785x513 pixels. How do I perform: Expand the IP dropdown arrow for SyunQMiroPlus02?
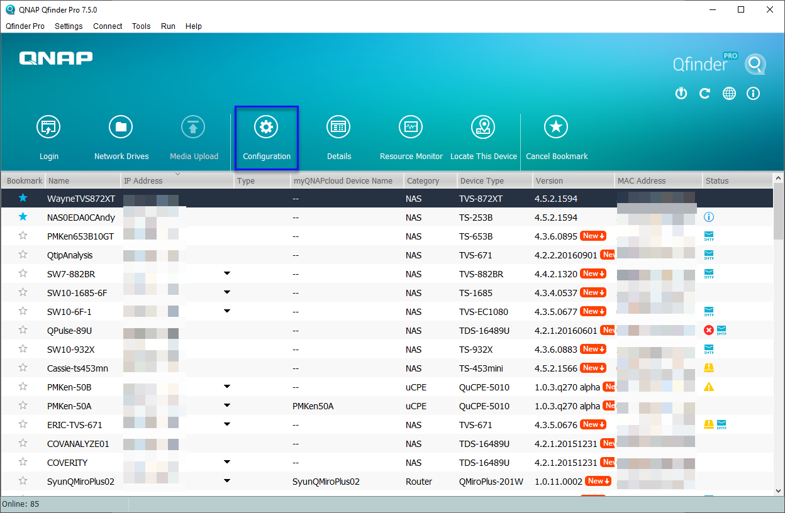coord(227,481)
